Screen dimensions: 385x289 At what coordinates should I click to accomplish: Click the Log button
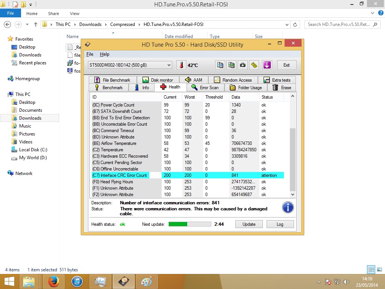[x=280, y=224]
